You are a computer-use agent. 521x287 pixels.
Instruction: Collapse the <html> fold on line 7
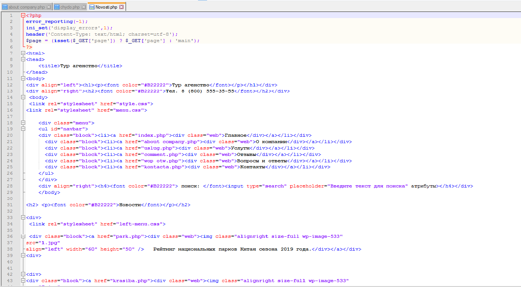coord(23,53)
